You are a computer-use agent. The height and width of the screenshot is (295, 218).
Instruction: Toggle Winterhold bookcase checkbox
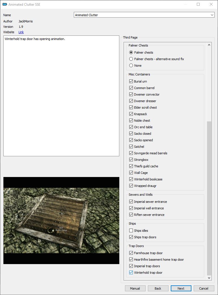131,179
